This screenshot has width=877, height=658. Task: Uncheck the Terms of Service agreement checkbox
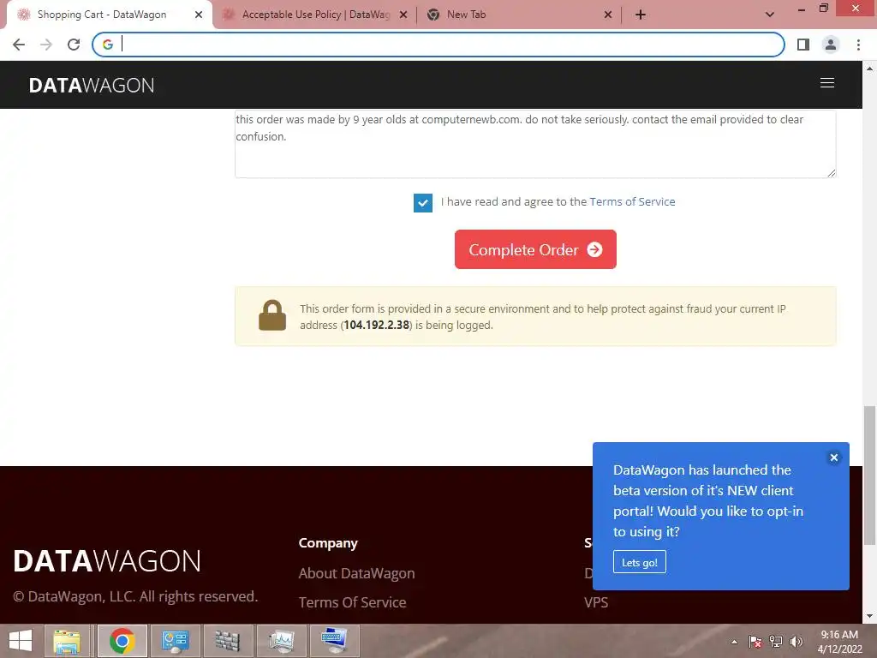coord(423,202)
